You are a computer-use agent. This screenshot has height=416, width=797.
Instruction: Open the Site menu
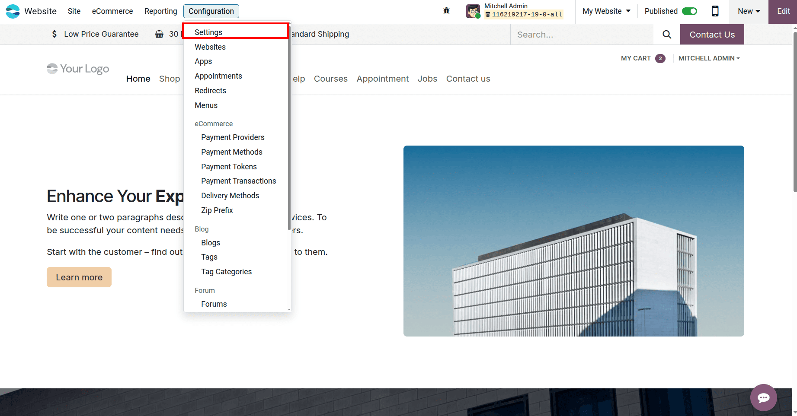click(74, 11)
